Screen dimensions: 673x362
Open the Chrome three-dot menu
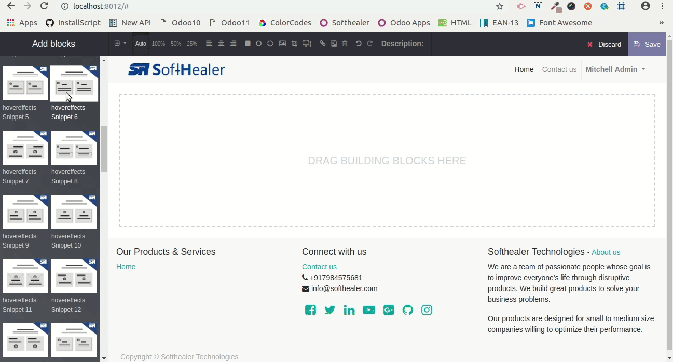(x=663, y=6)
